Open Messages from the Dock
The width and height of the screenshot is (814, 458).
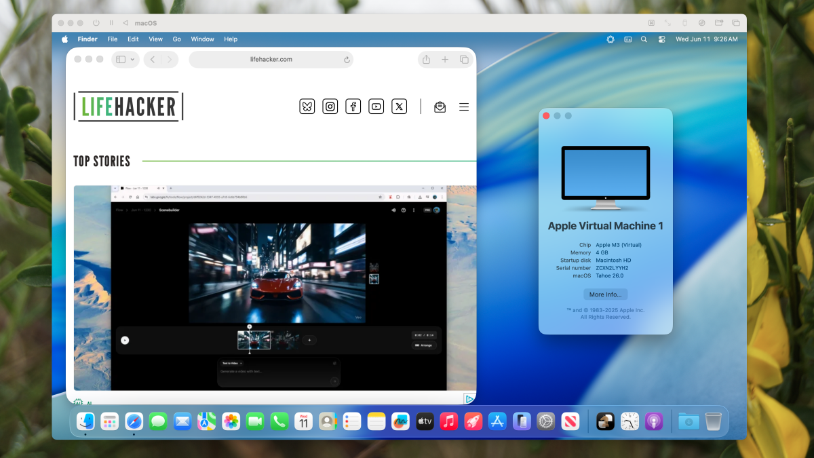158,421
